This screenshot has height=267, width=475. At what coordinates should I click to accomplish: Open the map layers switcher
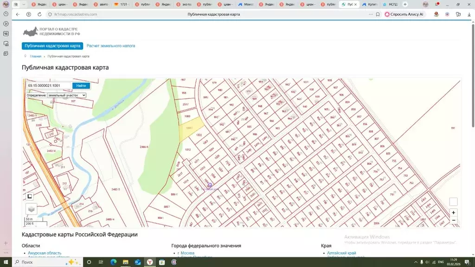[x=31, y=209]
